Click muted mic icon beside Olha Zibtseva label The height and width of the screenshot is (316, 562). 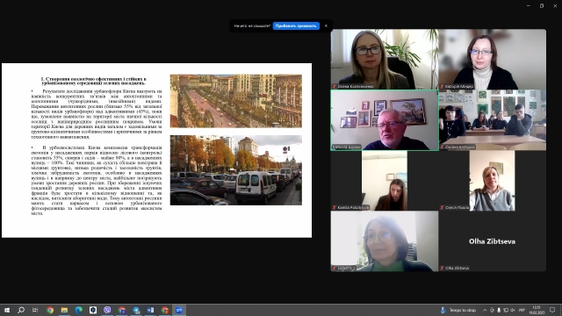(442, 268)
